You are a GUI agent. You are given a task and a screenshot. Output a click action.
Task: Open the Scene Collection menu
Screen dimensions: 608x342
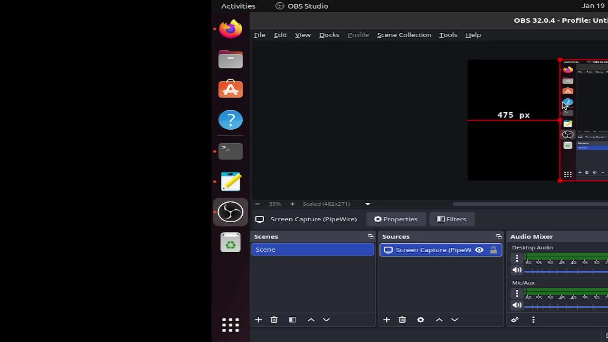404,35
